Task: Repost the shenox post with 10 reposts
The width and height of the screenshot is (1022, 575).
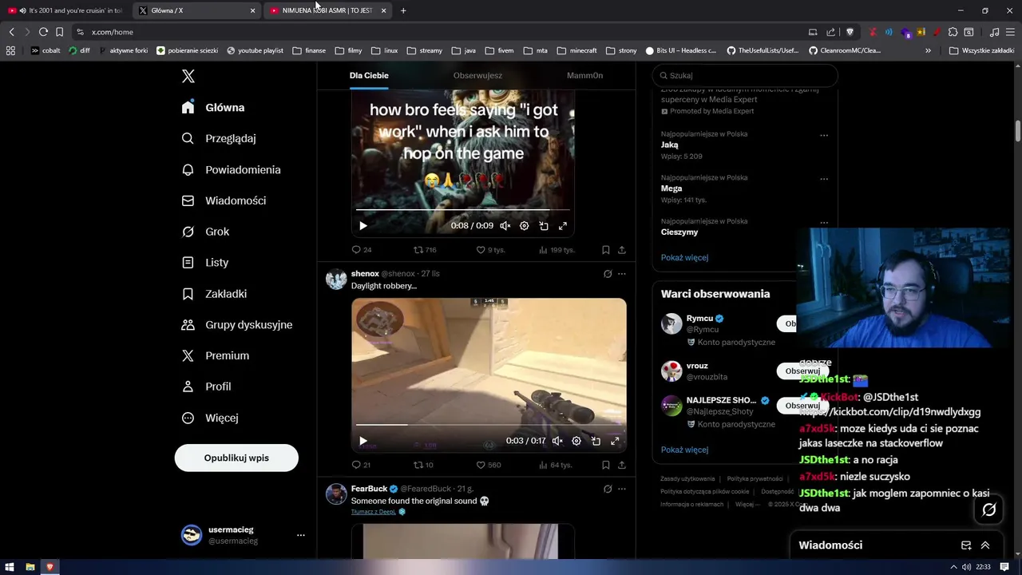Action: pos(423,465)
